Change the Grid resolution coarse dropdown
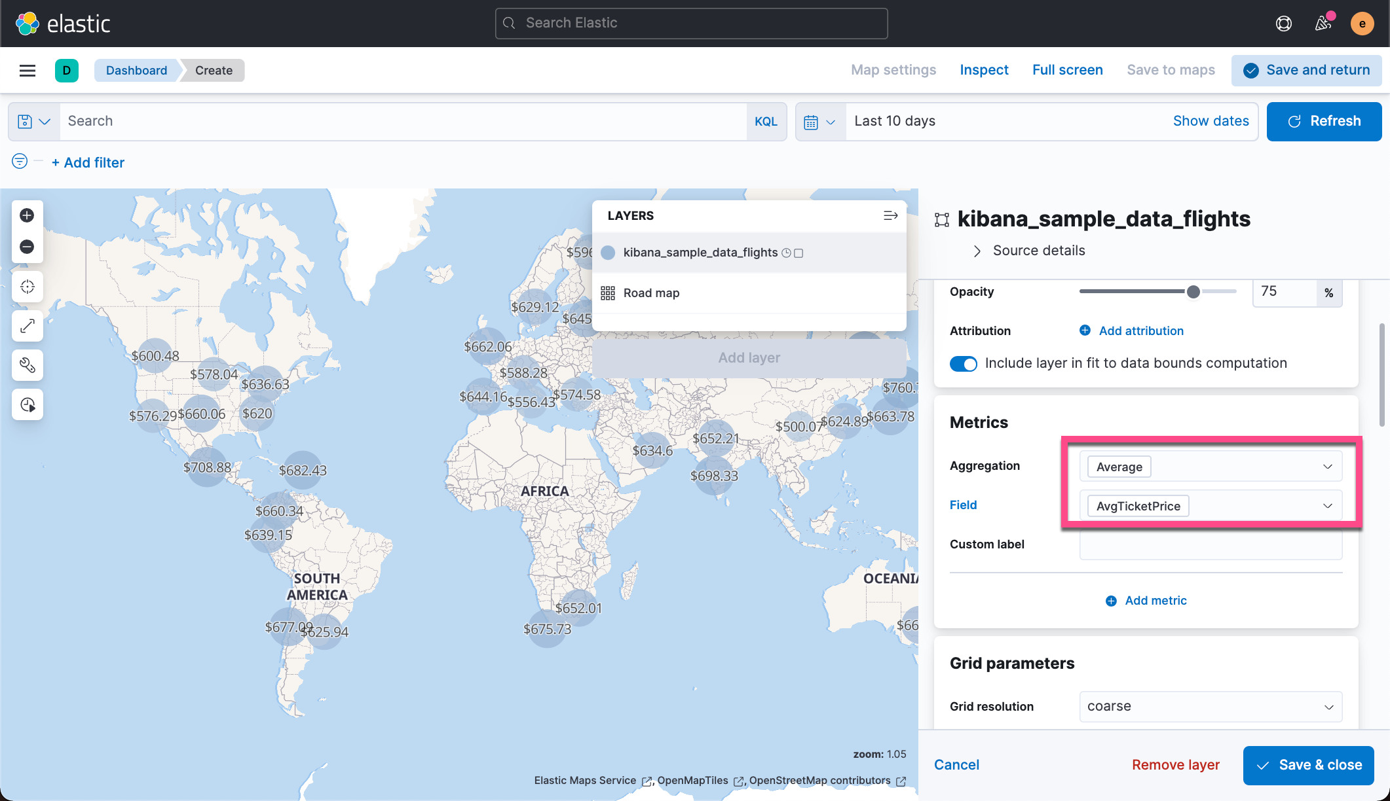The width and height of the screenshot is (1390, 801). 1210,706
